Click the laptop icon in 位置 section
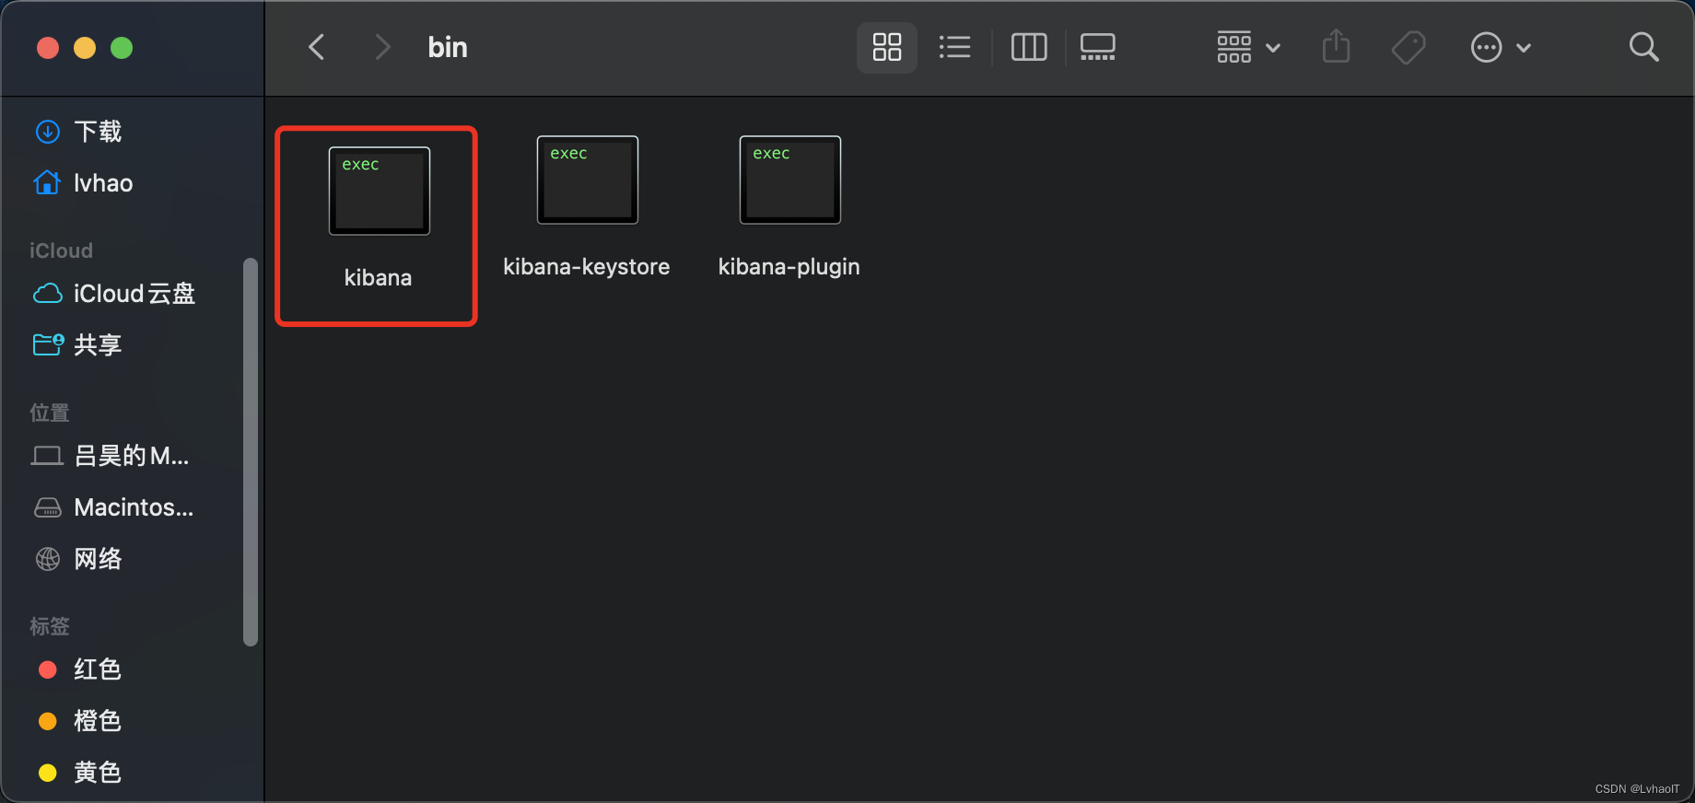 tap(47, 456)
